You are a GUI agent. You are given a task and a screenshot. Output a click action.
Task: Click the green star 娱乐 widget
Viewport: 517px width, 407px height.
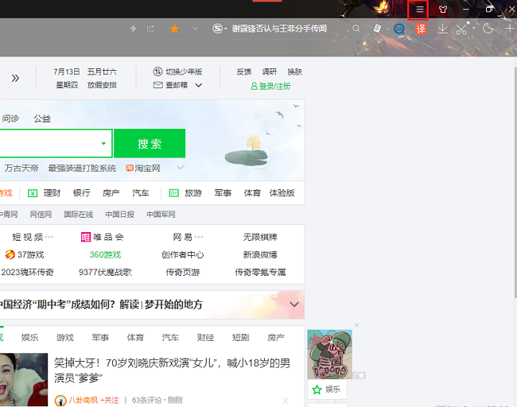click(327, 390)
